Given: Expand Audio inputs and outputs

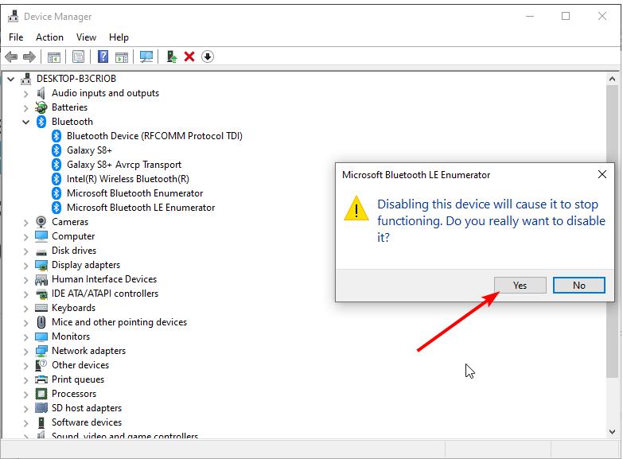Looking at the screenshot, I should (x=25, y=94).
